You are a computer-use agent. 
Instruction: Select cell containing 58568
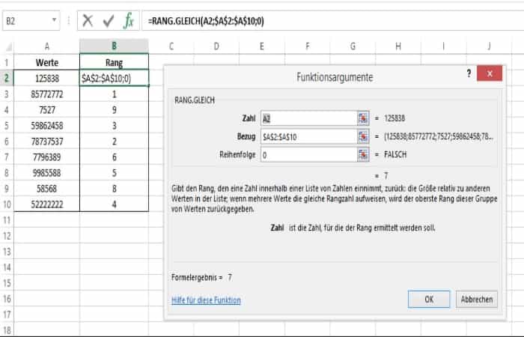coord(46,189)
